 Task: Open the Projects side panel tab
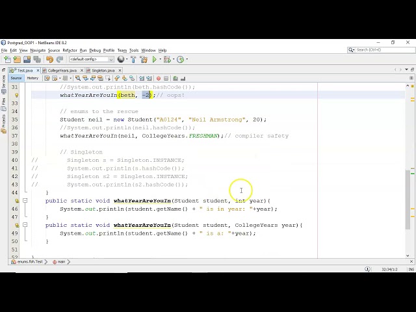point(3,123)
